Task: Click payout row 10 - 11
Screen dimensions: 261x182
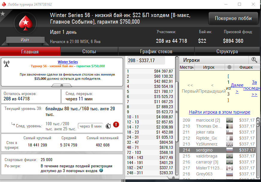Action: [x=150, y=117]
